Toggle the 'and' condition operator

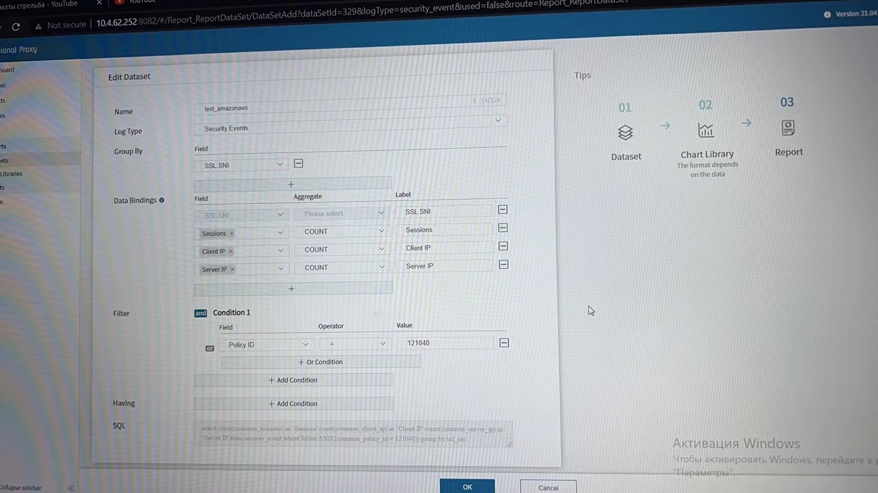200,313
